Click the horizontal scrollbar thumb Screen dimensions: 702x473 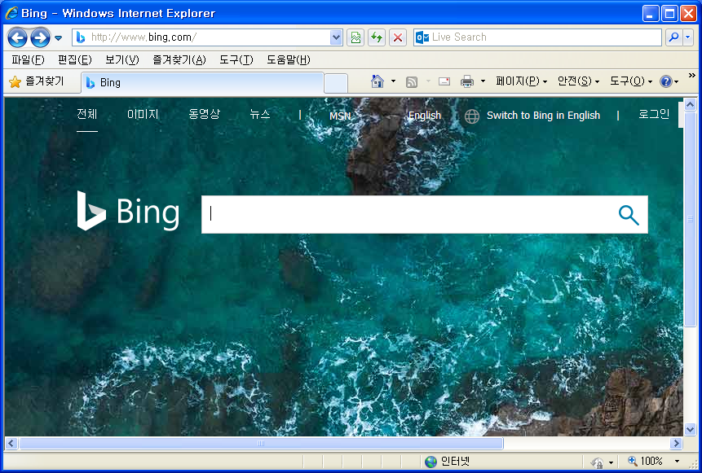pos(261,444)
